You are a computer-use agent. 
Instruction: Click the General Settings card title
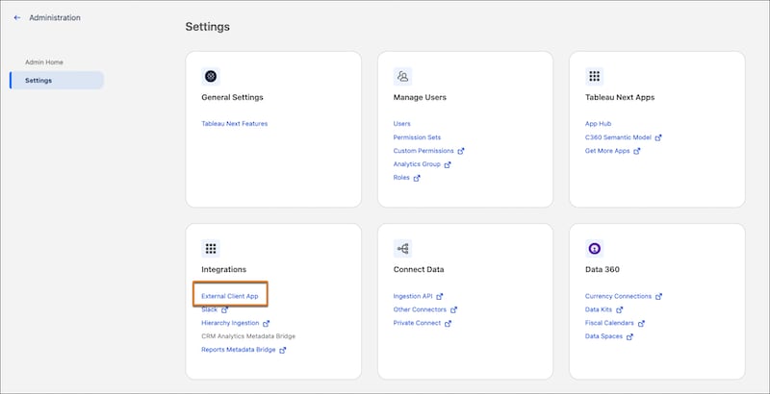[x=232, y=97]
